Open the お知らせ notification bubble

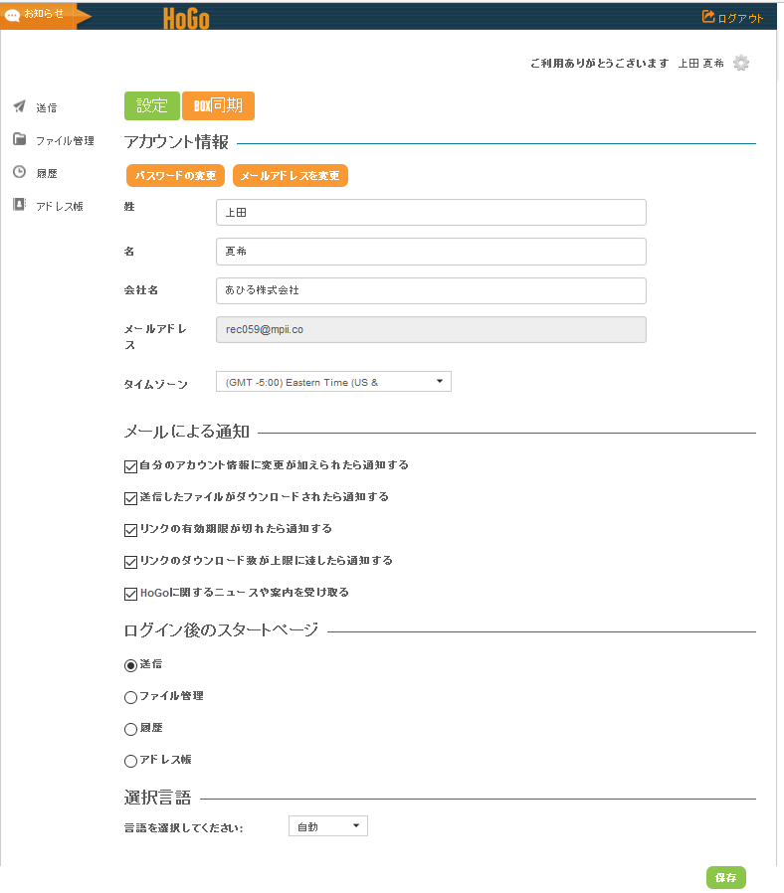(13, 16)
